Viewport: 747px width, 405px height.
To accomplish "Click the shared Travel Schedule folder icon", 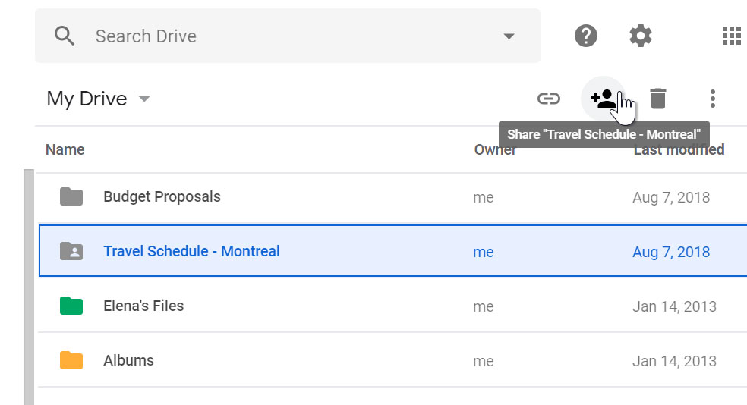I will (71, 251).
